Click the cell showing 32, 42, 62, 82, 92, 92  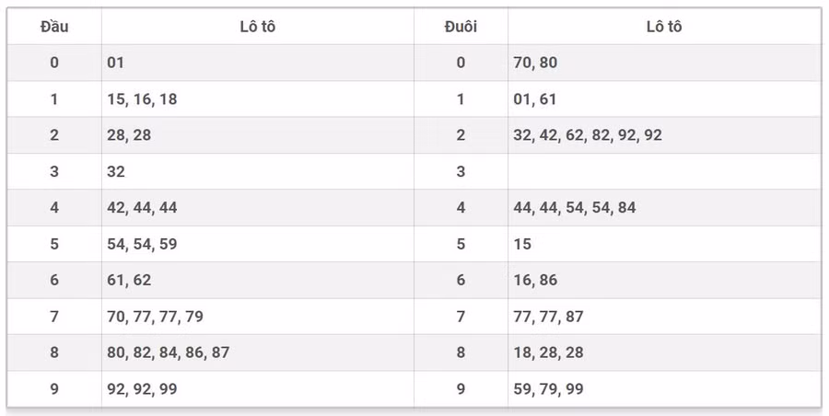[x=588, y=135]
